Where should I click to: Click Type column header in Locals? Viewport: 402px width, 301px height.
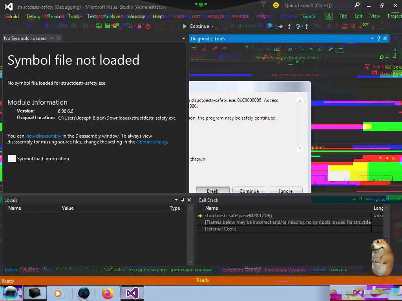175,208
